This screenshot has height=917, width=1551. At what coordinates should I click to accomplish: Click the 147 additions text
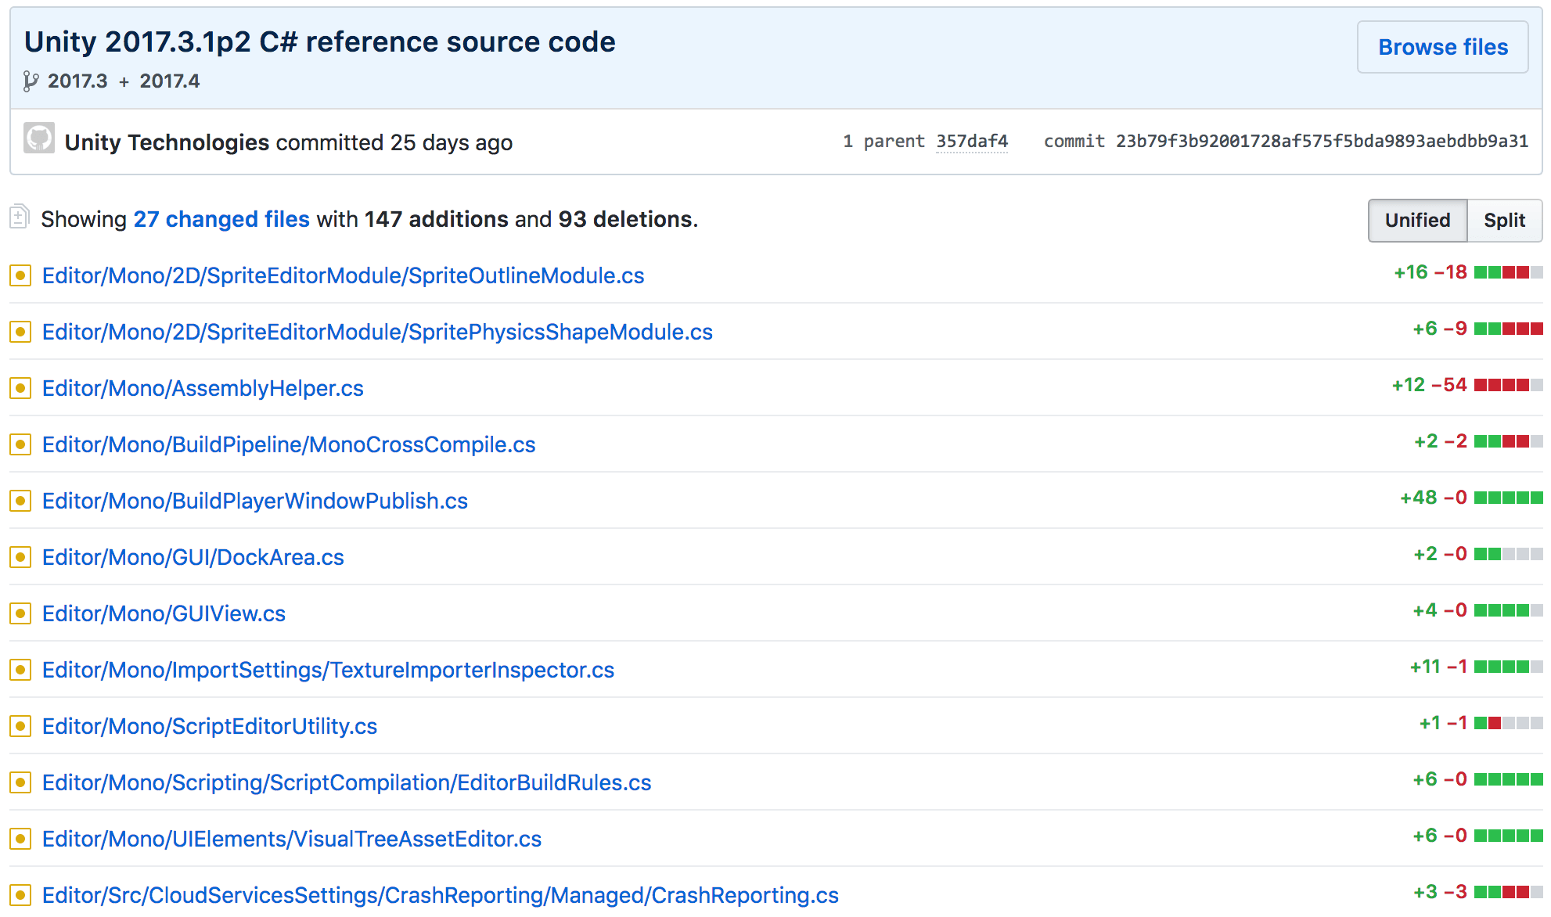click(436, 219)
